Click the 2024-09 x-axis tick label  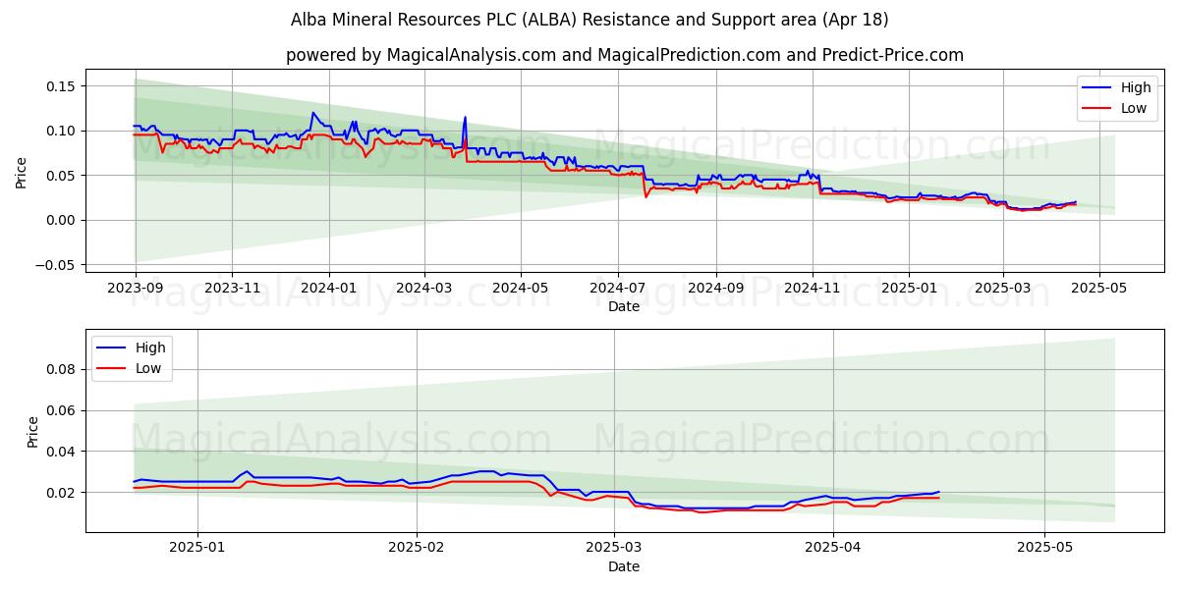[715, 289]
